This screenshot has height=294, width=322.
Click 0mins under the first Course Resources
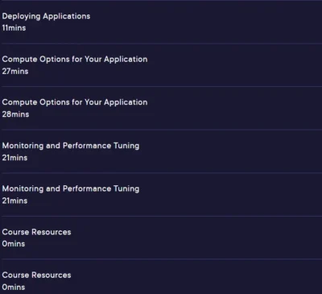[14, 244]
